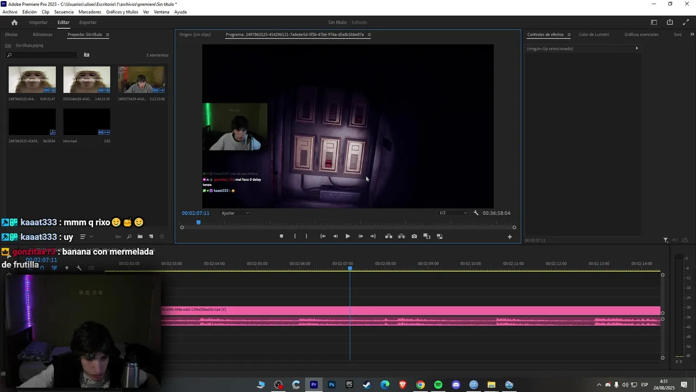696x392 pixels.
Task: Click the timeline playhead marker
Action: (350, 268)
